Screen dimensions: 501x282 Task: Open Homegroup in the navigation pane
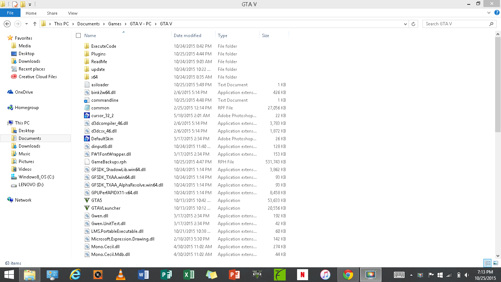[x=27, y=108]
